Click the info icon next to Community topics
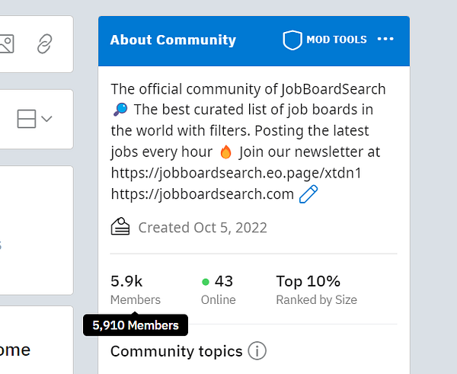Image resolution: width=457 pixels, height=374 pixels. pyautogui.click(x=257, y=351)
